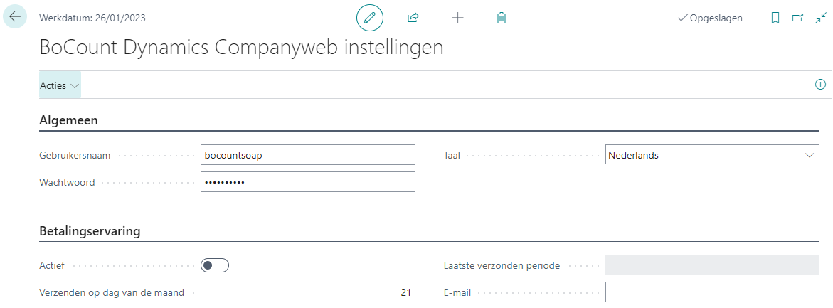The image size is (833, 308).
Task: Open page in new window icon
Action: pyautogui.click(x=797, y=18)
